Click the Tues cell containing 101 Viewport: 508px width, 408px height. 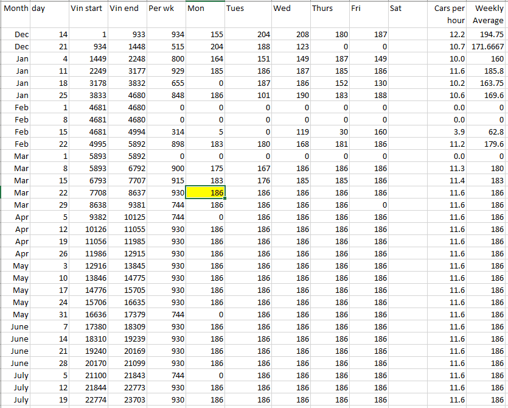click(247, 95)
